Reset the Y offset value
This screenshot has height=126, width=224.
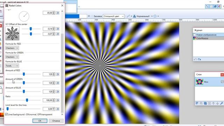coord(58,34)
